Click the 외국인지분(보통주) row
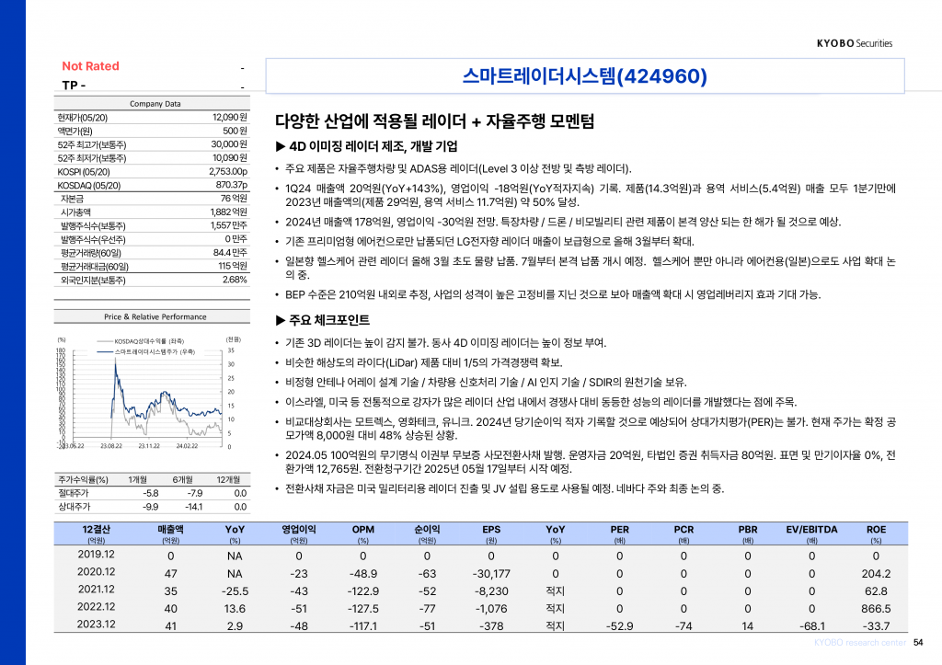942x665 pixels. click(153, 280)
